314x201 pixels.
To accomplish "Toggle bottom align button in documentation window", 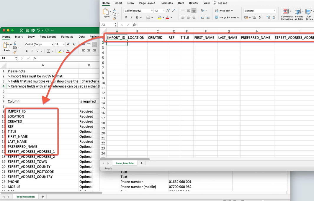I will click(x=94, y=44).
